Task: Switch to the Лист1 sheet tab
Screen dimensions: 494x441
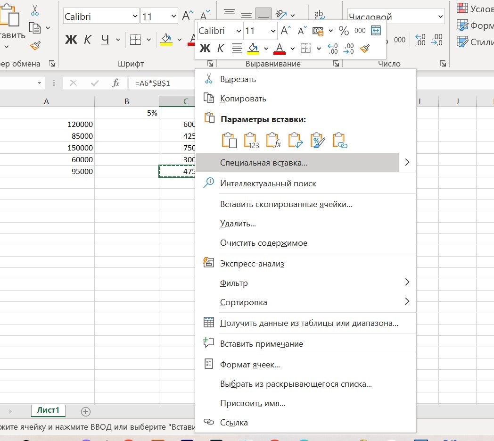Action: point(48,410)
